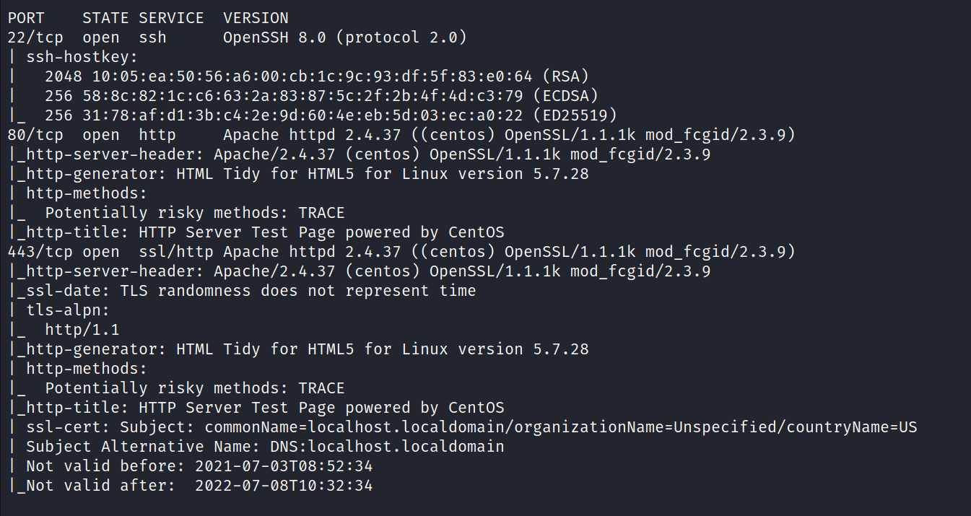
Task: Click the Not valid after date
Action: tap(284, 486)
